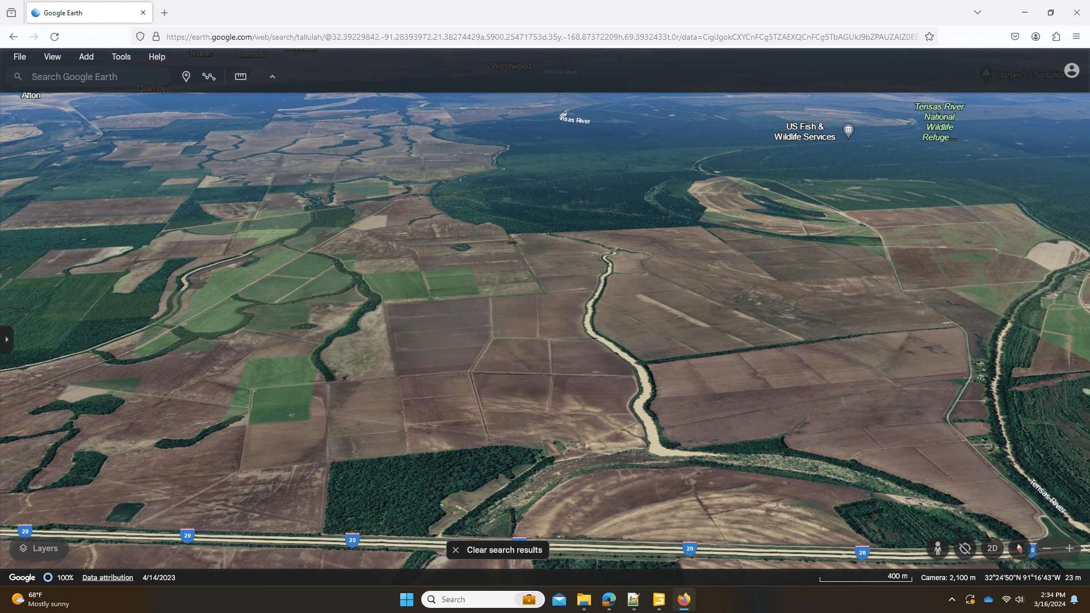Open the Layers panel
Viewport: 1090px width, 613px height.
tap(39, 548)
